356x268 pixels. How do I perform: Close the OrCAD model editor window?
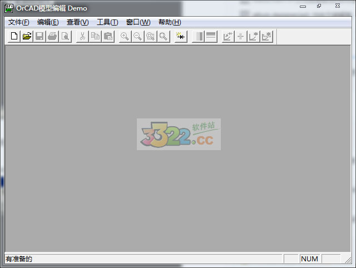point(338,6)
